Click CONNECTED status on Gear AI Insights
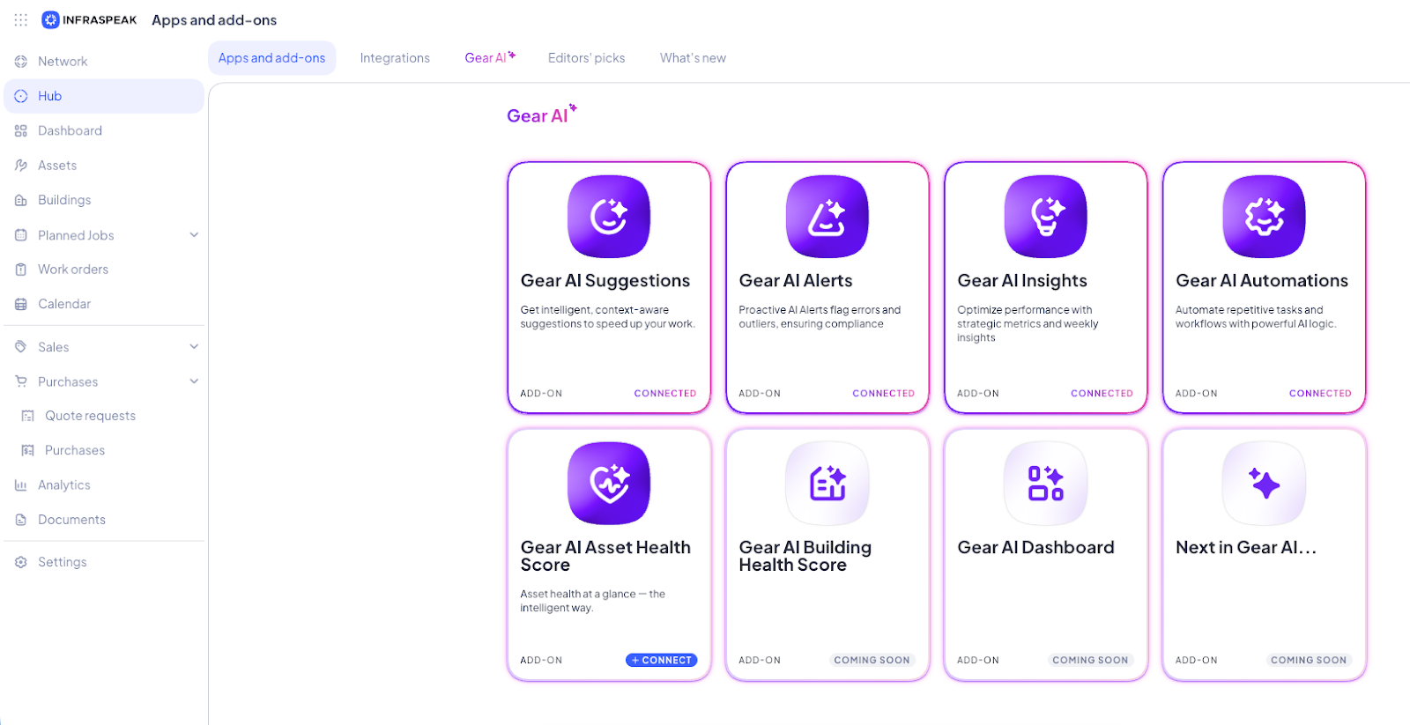 coord(1102,394)
